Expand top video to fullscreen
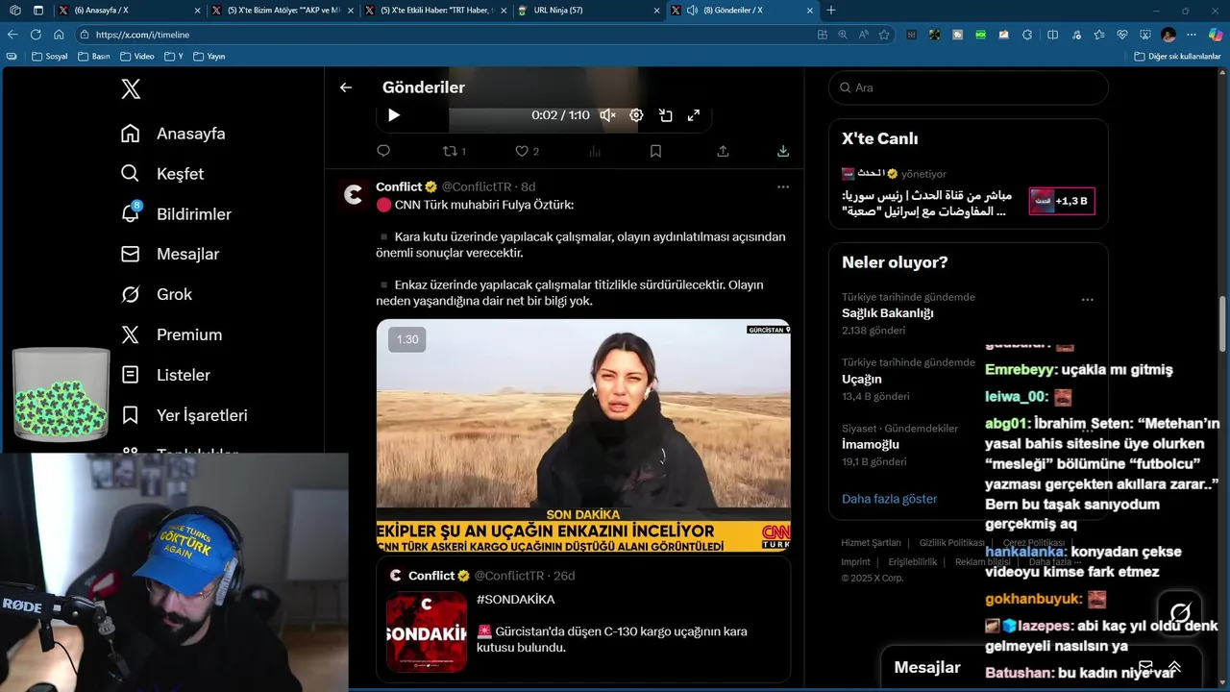Viewport: 1230px width, 692px height. coord(694,115)
